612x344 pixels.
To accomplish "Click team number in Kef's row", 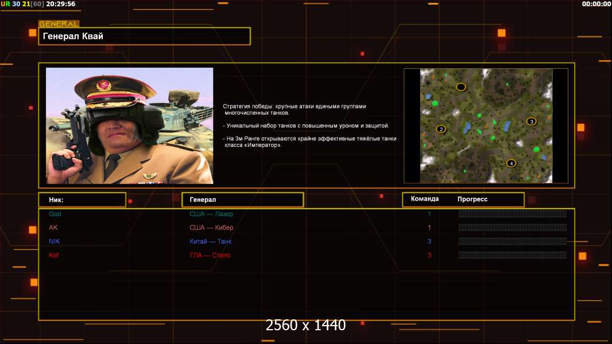I will click(429, 255).
